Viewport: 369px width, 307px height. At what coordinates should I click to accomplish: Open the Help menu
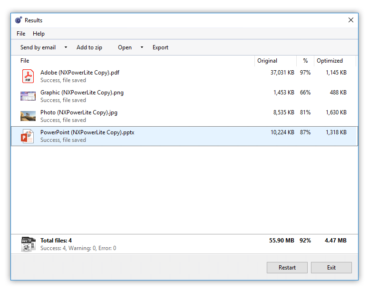click(39, 34)
